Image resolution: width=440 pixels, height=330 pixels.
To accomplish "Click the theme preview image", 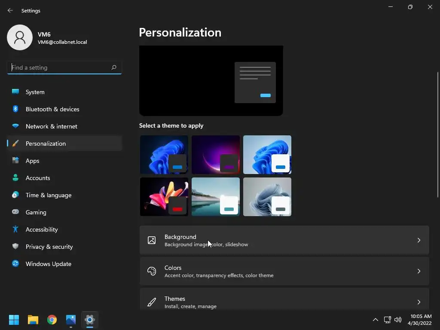I will coord(211,80).
